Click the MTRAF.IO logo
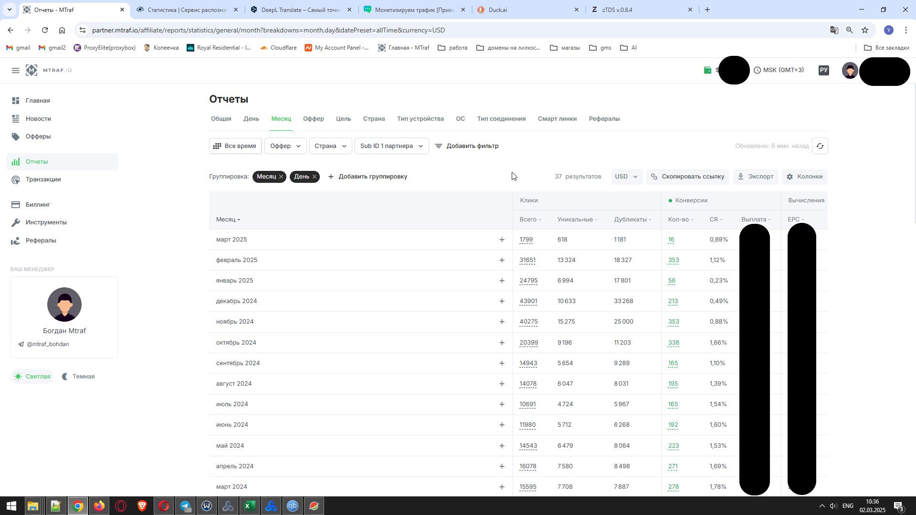 [x=49, y=70]
